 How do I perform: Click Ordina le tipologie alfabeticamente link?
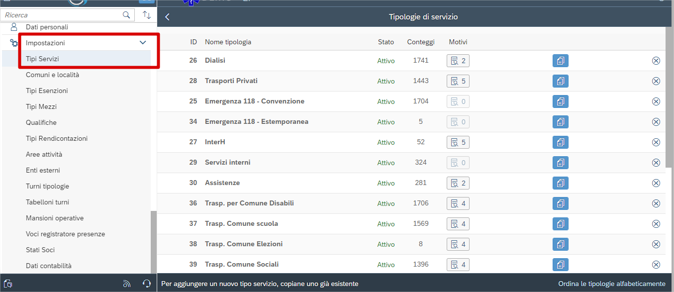611,284
